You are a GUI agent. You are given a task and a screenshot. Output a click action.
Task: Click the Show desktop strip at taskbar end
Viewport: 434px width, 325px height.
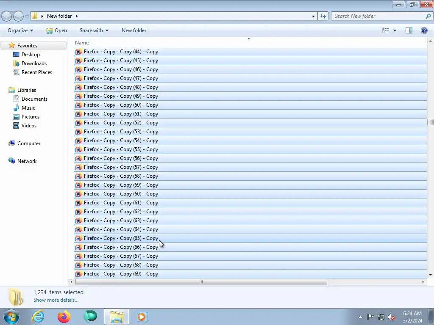point(431,317)
